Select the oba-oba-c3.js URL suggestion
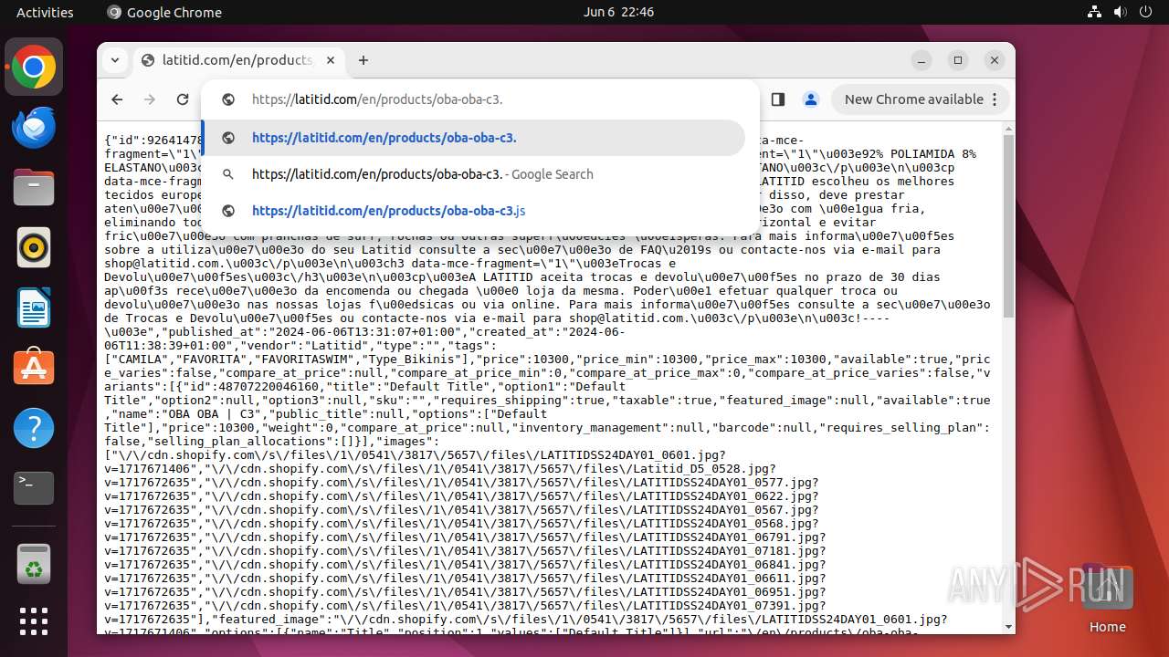1169x657 pixels. [x=474, y=211]
